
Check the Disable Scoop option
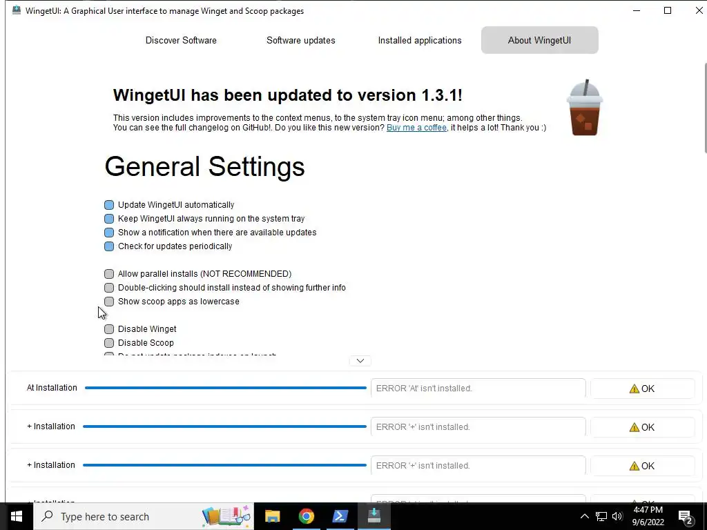pyautogui.click(x=109, y=343)
